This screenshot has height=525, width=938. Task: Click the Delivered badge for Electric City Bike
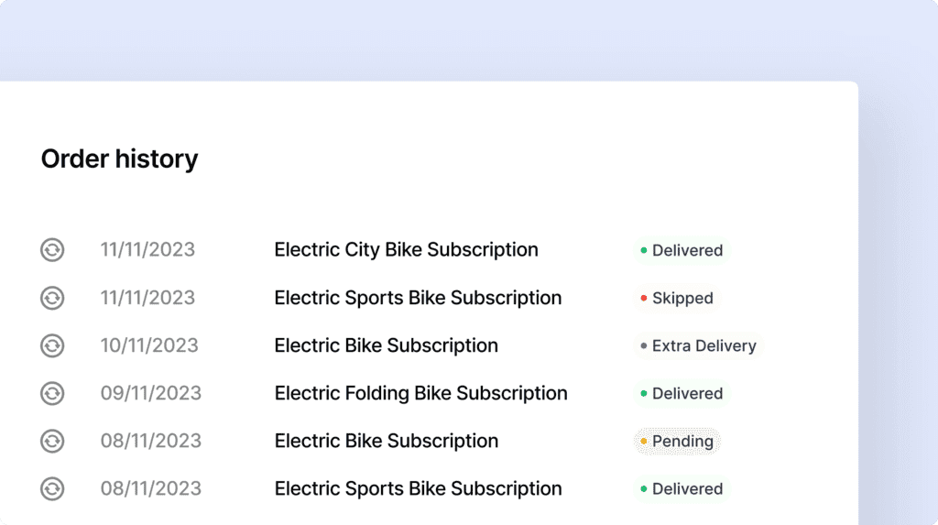click(682, 250)
